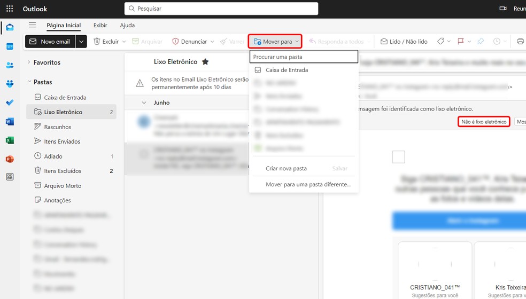Image resolution: width=526 pixels, height=299 pixels.
Task: Switch to the Ajuda tab
Action: pos(127,26)
